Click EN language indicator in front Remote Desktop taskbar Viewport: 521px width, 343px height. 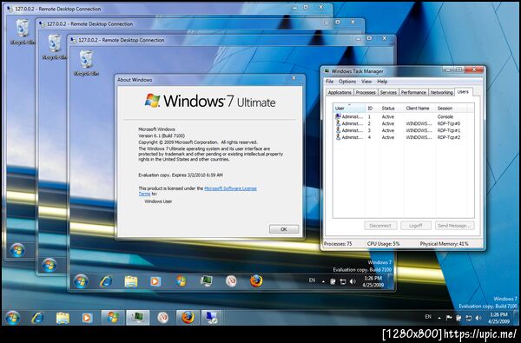(x=312, y=280)
